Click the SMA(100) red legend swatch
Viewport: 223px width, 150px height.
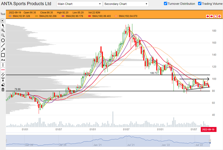click(x=90, y=16)
